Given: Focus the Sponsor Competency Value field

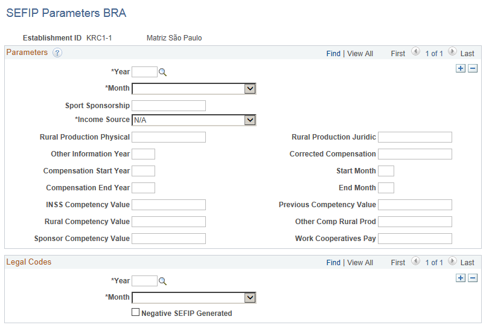Looking at the screenshot, I should pos(168,238).
